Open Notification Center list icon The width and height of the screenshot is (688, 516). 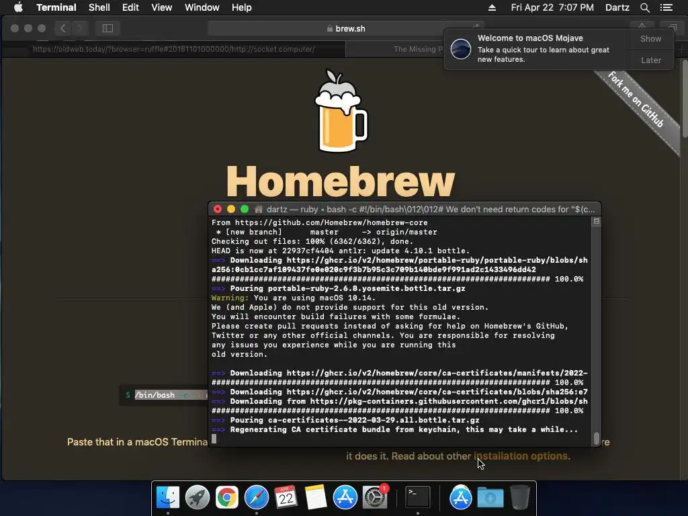pos(666,7)
